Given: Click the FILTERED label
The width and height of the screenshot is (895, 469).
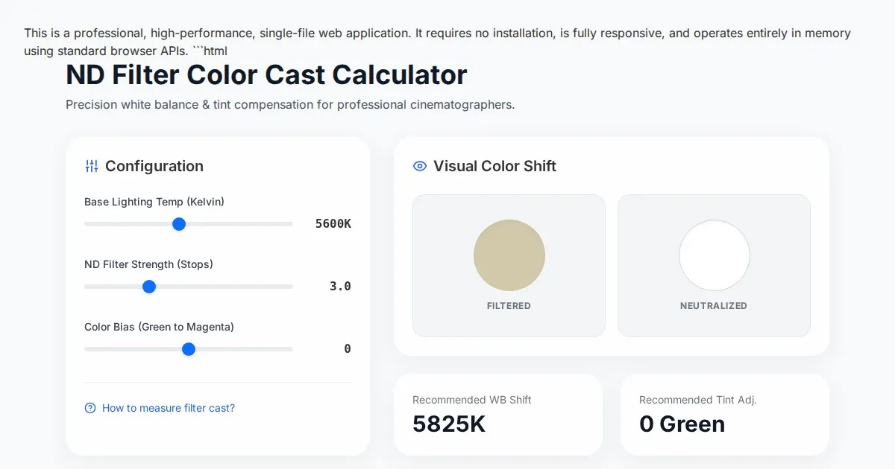Looking at the screenshot, I should [509, 306].
